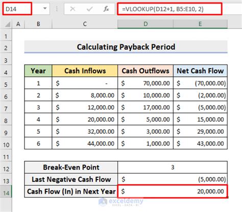Select column A header

(x=18, y=24)
